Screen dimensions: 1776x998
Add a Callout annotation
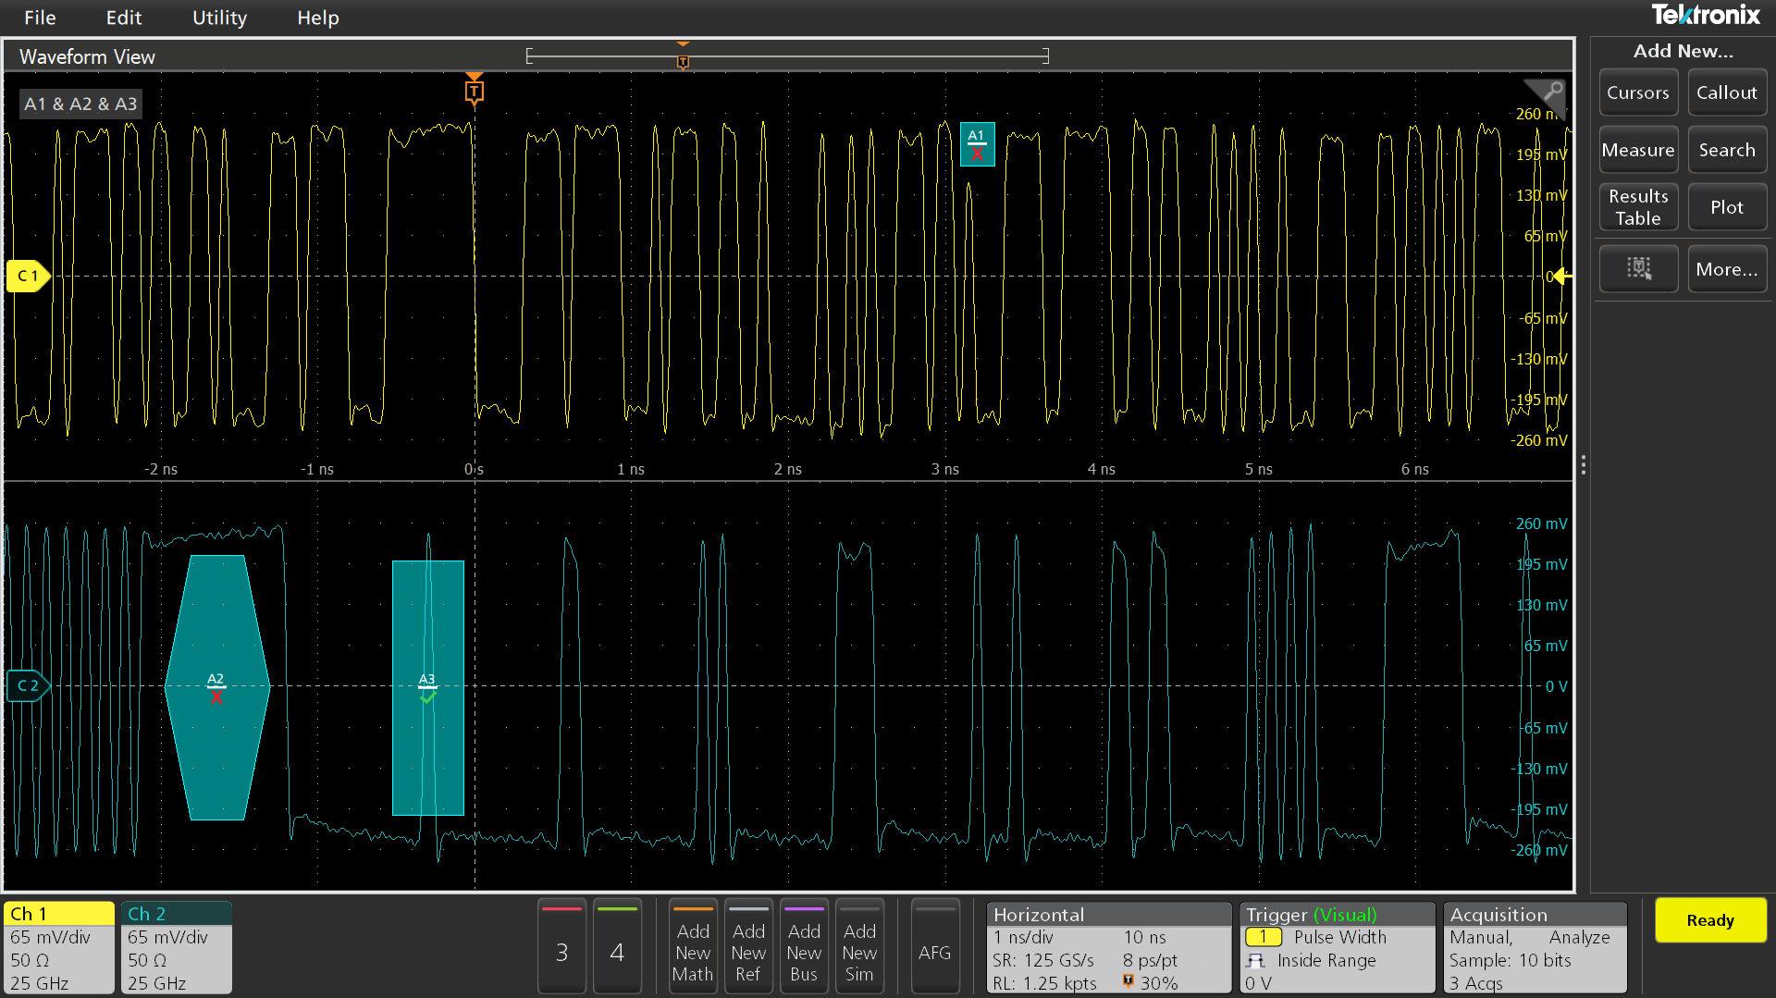coord(1727,92)
